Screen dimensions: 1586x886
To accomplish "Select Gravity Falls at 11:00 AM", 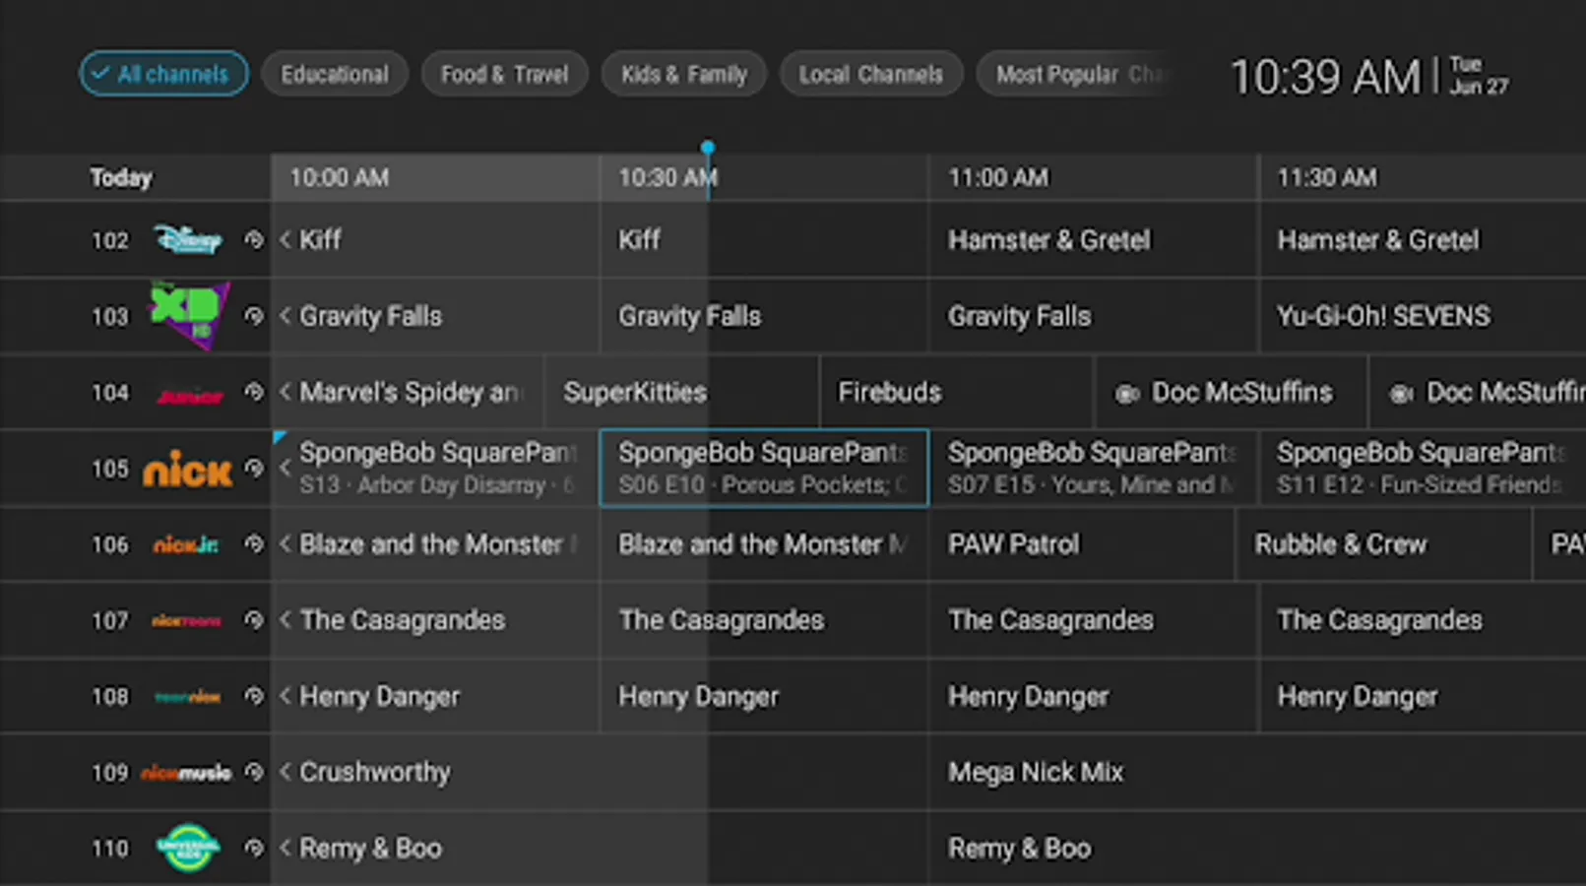I will 1093,316.
